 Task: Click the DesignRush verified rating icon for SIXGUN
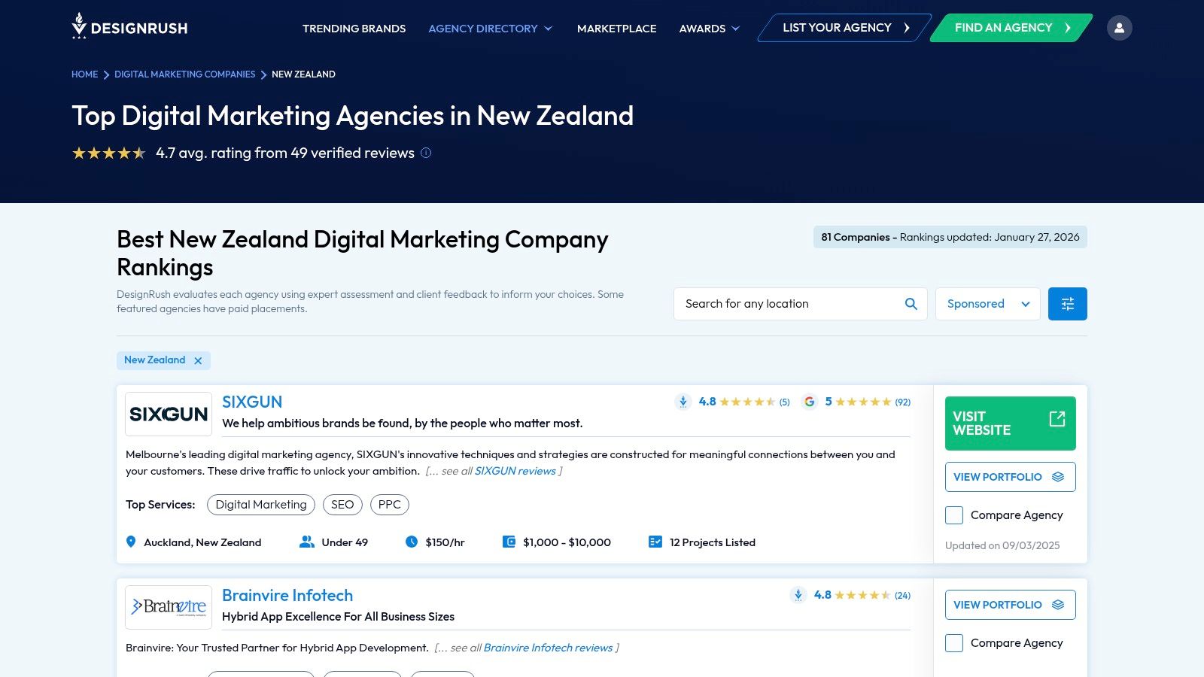coord(683,402)
